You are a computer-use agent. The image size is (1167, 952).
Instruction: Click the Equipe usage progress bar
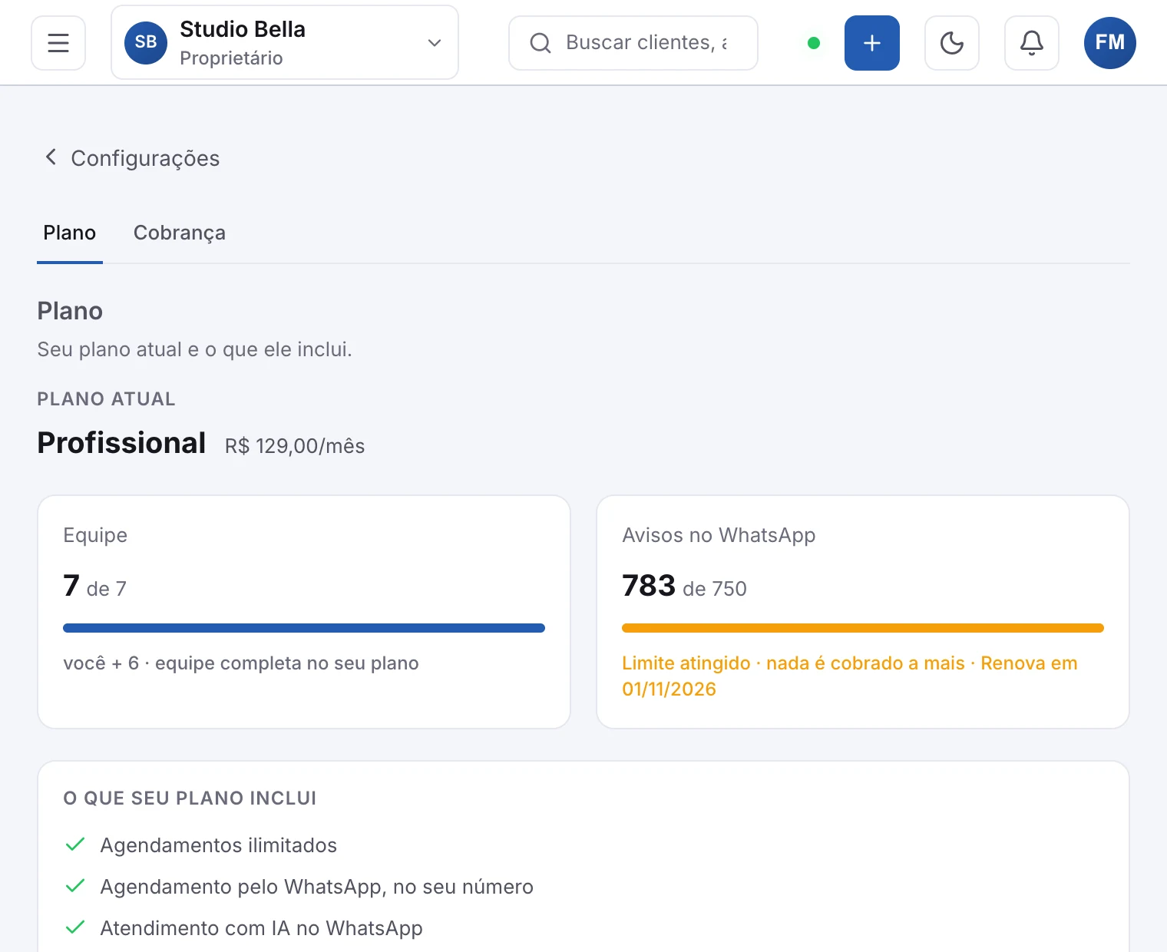coord(304,628)
